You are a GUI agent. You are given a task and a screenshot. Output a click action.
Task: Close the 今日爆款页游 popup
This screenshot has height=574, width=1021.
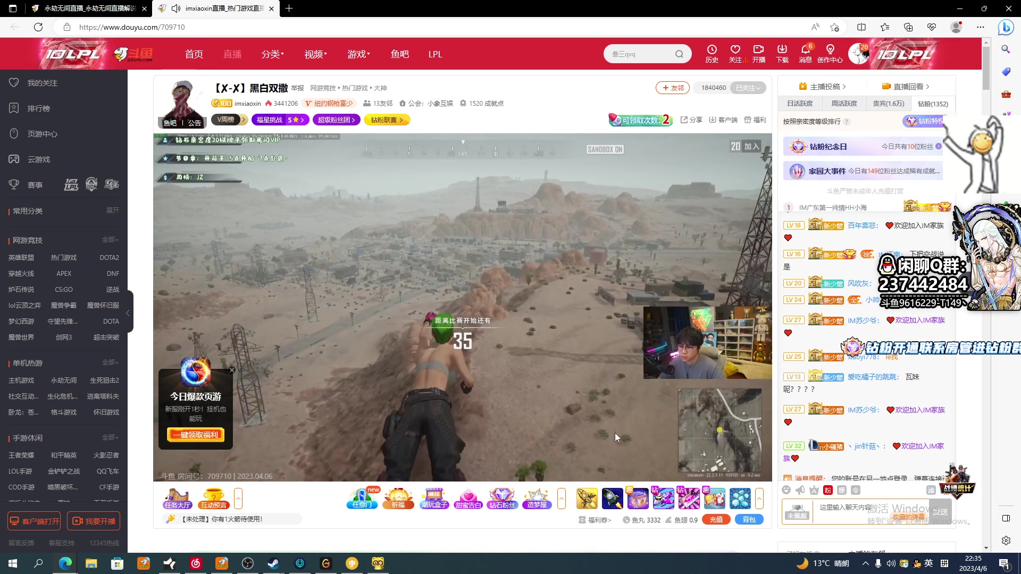pos(232,370)
